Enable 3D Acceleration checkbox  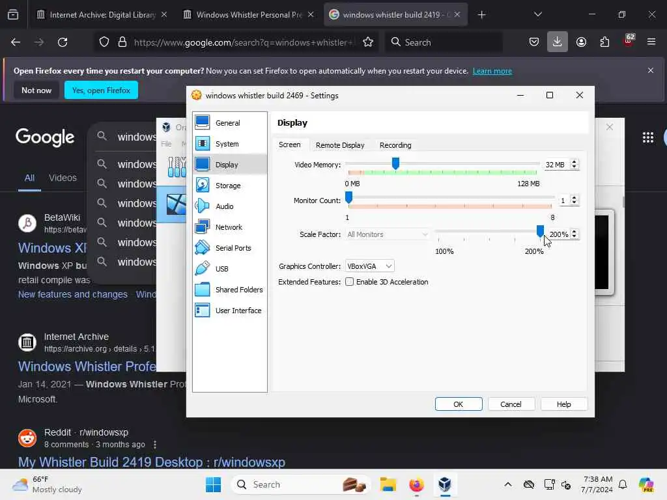point(349,282)
